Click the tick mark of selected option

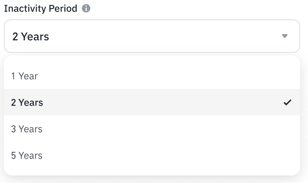287,102
